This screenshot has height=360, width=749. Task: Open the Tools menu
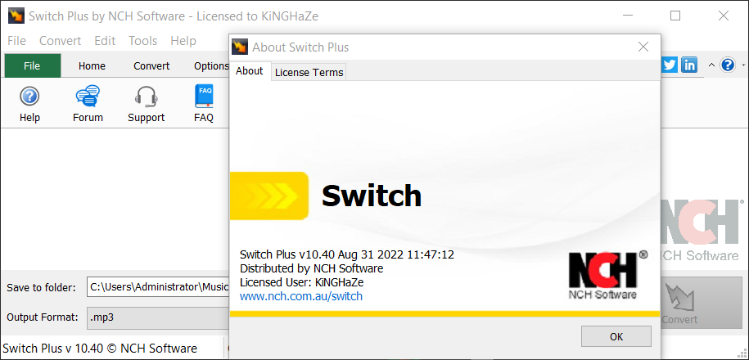142,41
